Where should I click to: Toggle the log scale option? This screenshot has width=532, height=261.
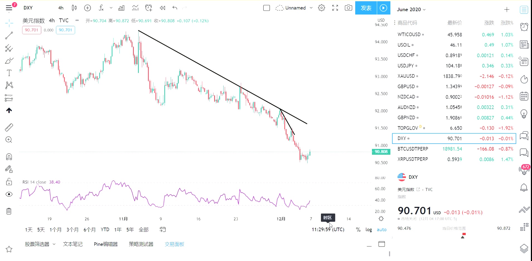tap(369, 229)
